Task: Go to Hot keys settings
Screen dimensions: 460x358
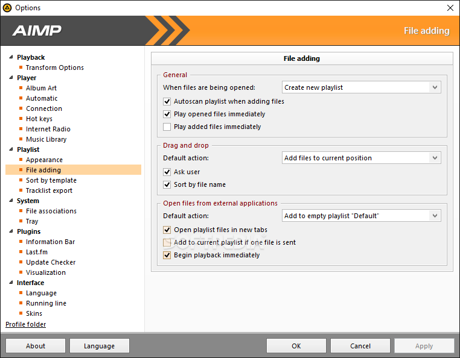Action: pos(39,119)
